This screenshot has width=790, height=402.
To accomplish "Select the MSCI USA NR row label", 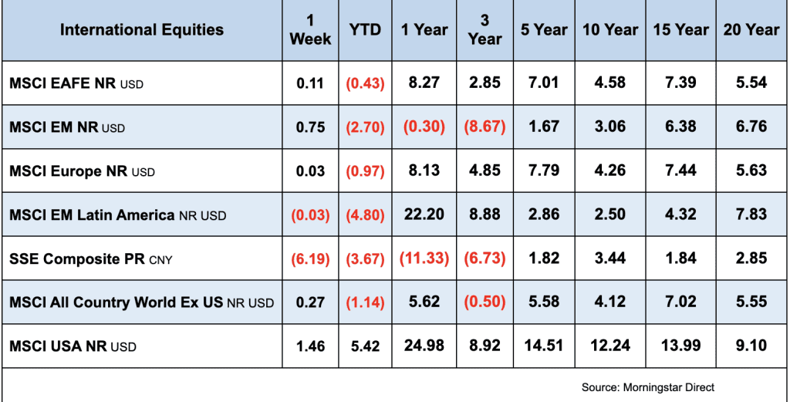I will point(73,346).
